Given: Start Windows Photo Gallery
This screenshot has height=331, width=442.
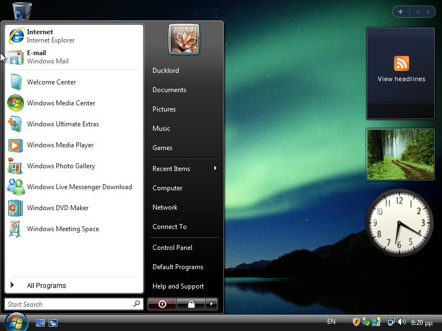Looking at the screenshot, I should (x=61, y=166).
